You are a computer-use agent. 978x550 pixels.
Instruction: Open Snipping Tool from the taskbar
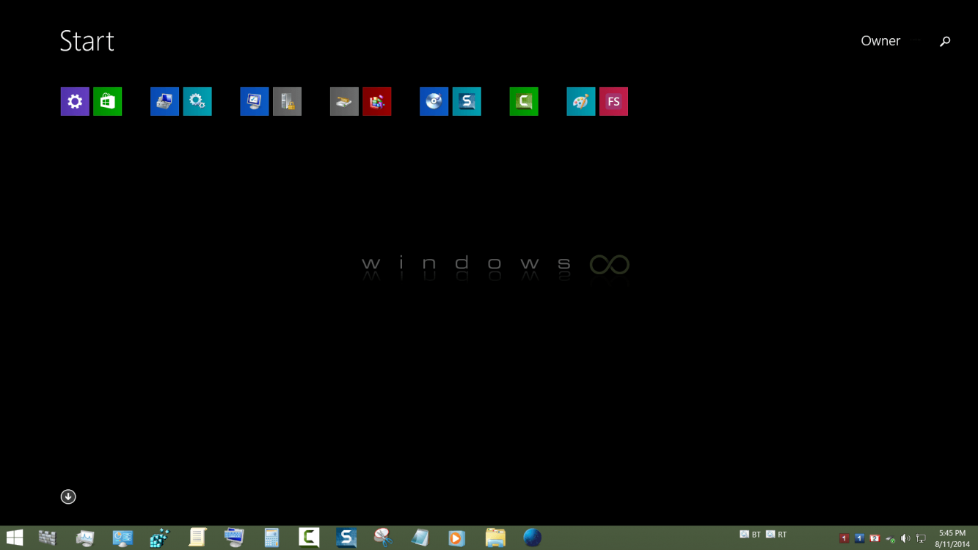click(x=382, y=538)
